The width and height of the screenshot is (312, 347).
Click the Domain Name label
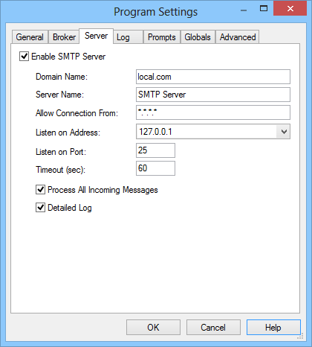(62, 77)
